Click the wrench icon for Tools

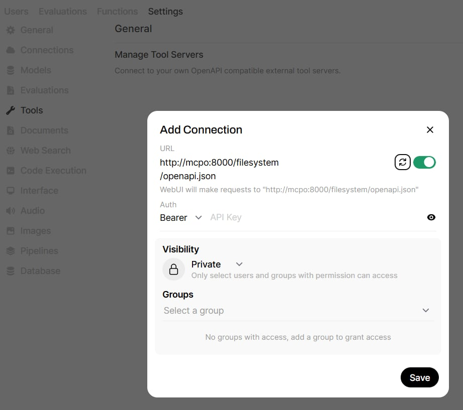click(x=11, y=110)
